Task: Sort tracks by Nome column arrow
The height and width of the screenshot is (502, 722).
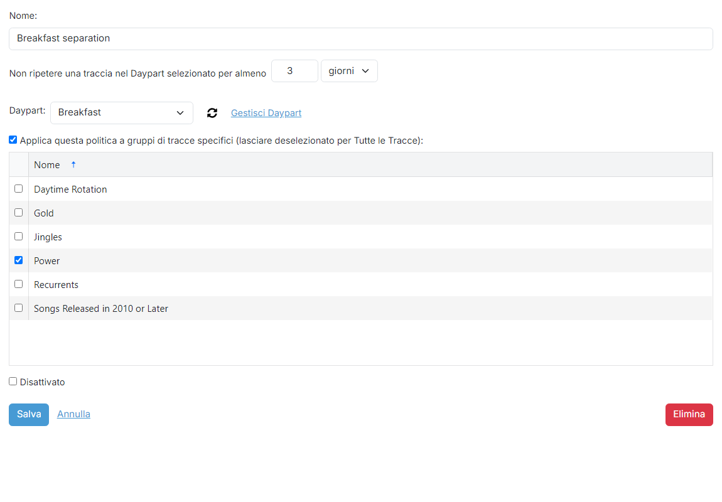Action: coord(73,165)
